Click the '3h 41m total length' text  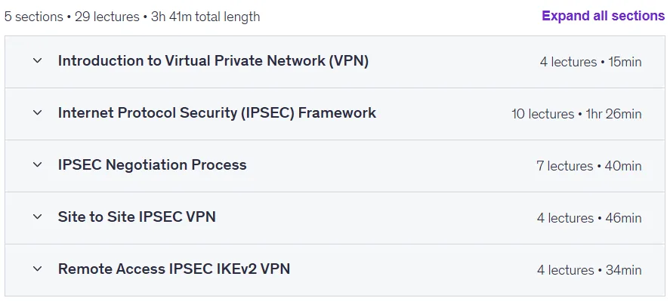click(205, 17)
